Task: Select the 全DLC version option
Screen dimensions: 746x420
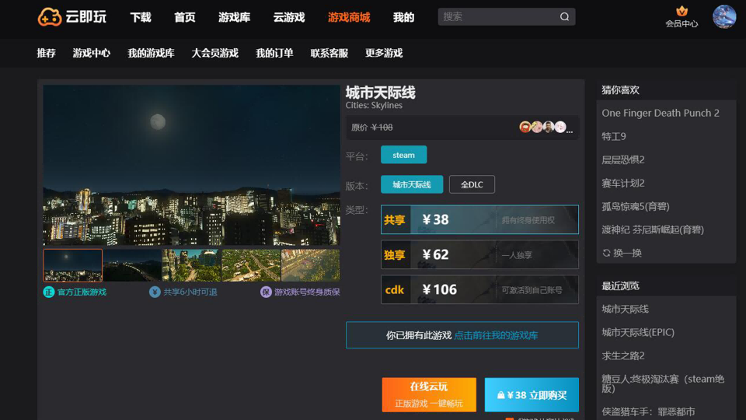Action: click(472, 184)
